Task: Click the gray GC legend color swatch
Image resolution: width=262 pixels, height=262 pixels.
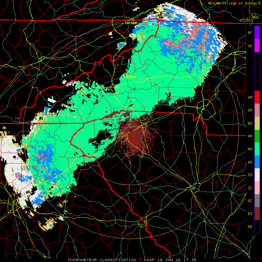Action: pyautogui.click(x=257, y=201)
